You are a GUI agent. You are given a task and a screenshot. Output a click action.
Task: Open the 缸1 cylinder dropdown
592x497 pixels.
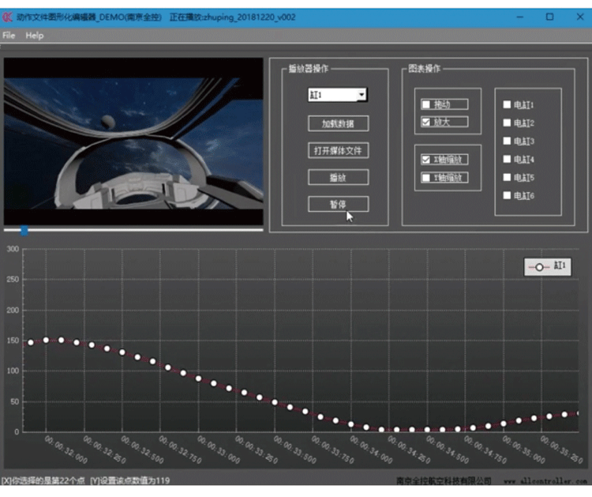[361, 95]
